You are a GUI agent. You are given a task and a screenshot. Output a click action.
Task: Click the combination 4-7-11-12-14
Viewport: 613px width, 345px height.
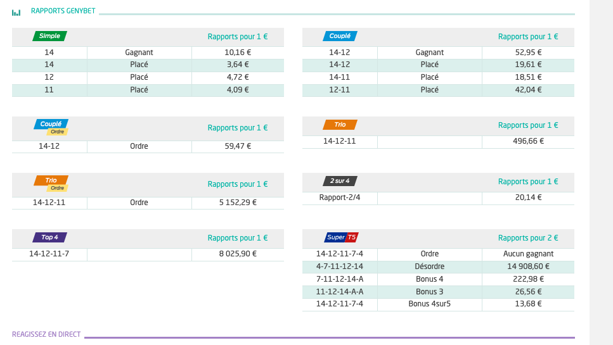pyautogui.click(x=340, y=266)
